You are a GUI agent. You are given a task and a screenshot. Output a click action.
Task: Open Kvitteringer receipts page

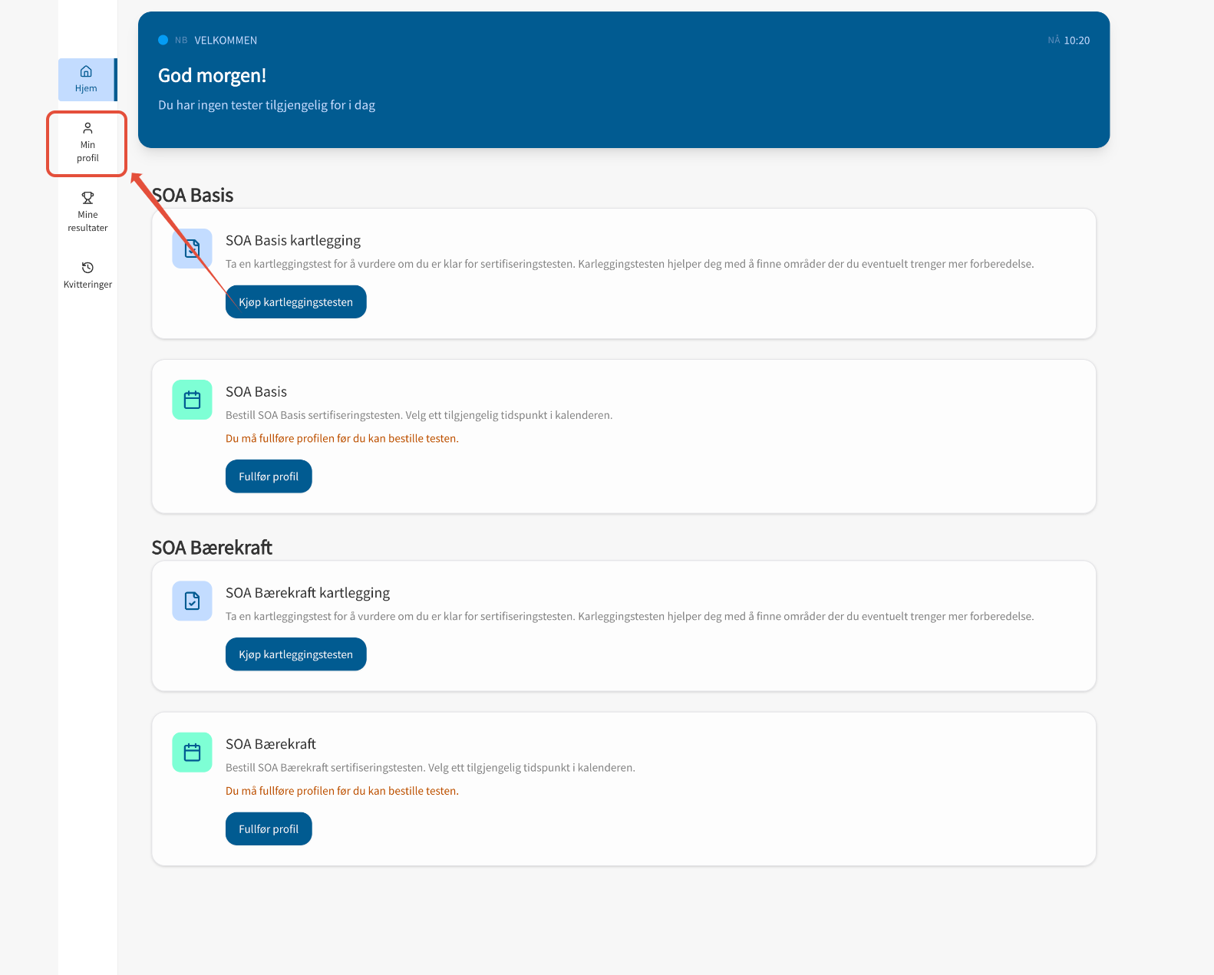87,275
